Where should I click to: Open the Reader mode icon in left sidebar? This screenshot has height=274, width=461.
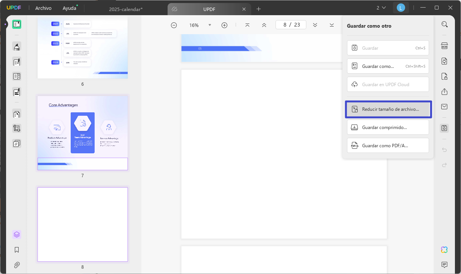(17, 24)
